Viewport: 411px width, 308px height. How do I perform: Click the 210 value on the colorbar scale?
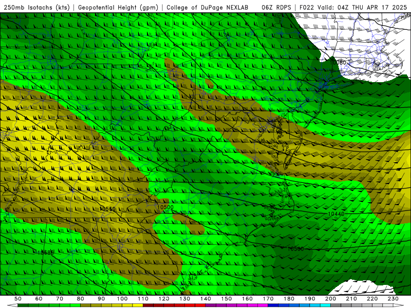[x=351, y=299]
